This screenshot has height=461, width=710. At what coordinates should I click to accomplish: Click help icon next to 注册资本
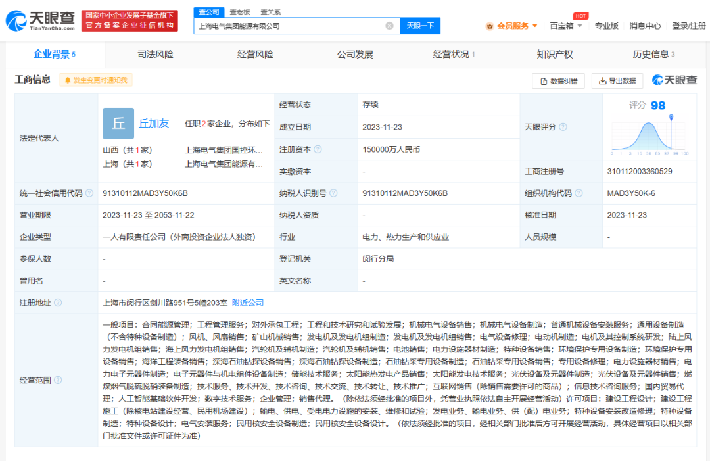pos(318,149)
